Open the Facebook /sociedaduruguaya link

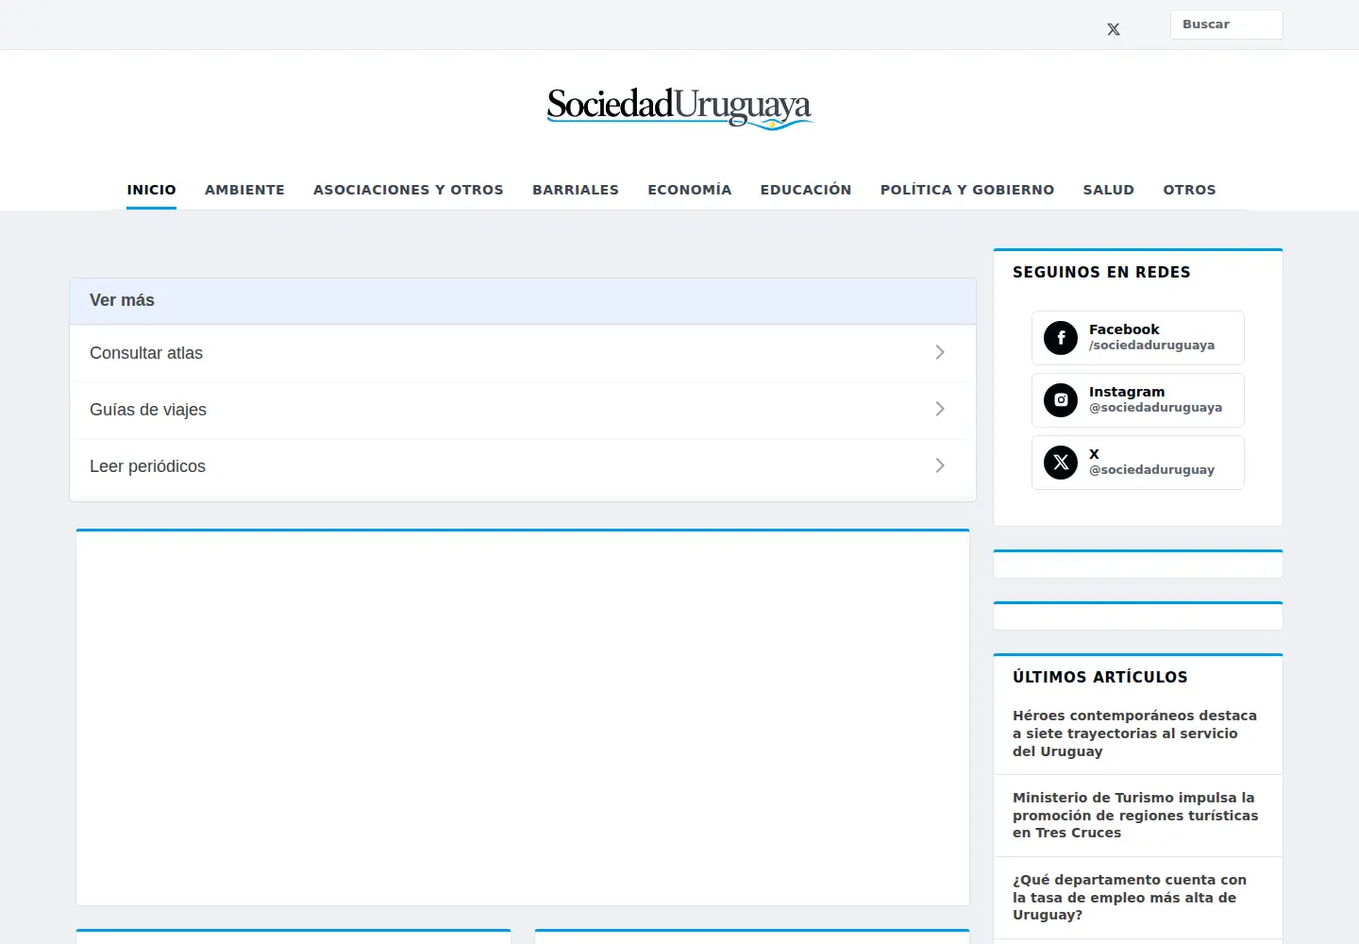1138,338
